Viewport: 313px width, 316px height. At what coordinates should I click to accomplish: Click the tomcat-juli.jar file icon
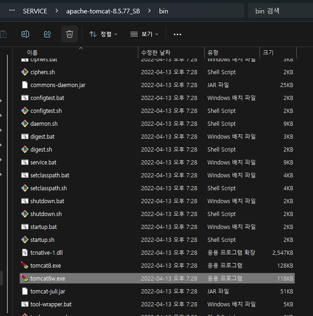click(25, 291)
